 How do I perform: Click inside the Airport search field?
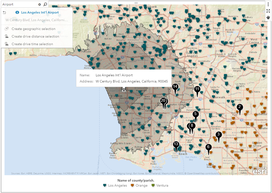tap(19, 4)
